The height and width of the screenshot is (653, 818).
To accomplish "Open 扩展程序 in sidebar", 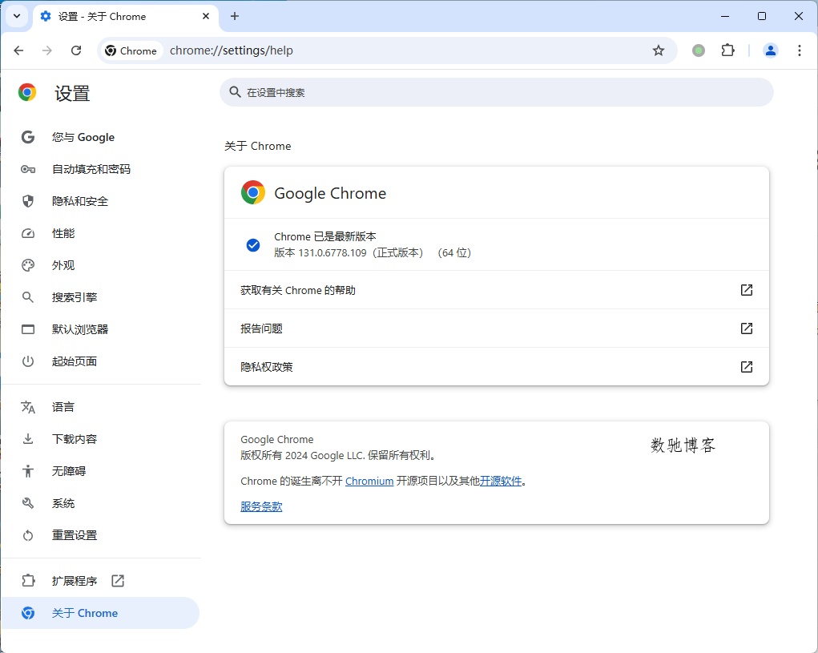I will coord(100,581).
